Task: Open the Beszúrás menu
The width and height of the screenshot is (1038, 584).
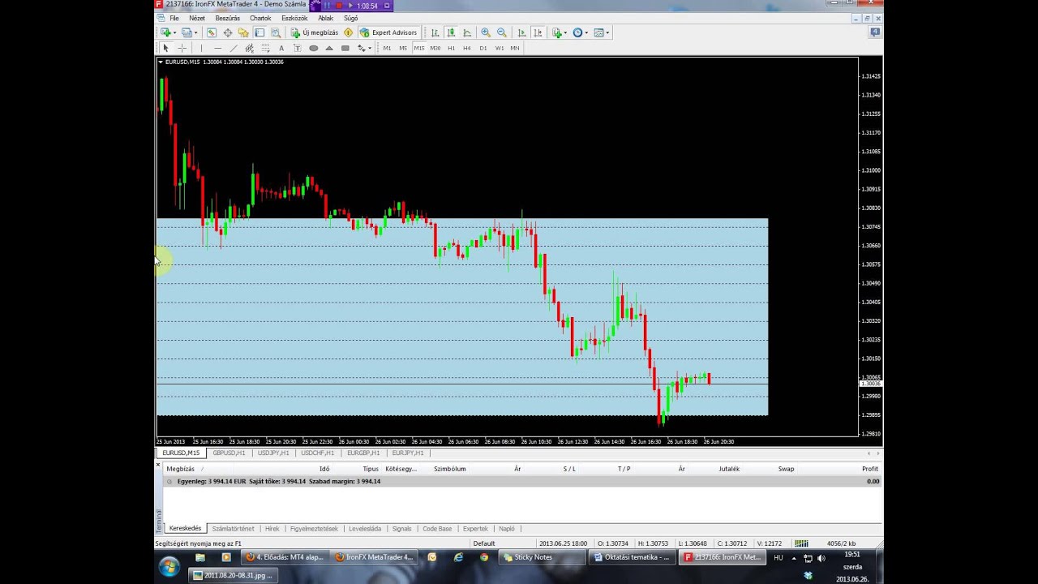Action: click(228, 18)
